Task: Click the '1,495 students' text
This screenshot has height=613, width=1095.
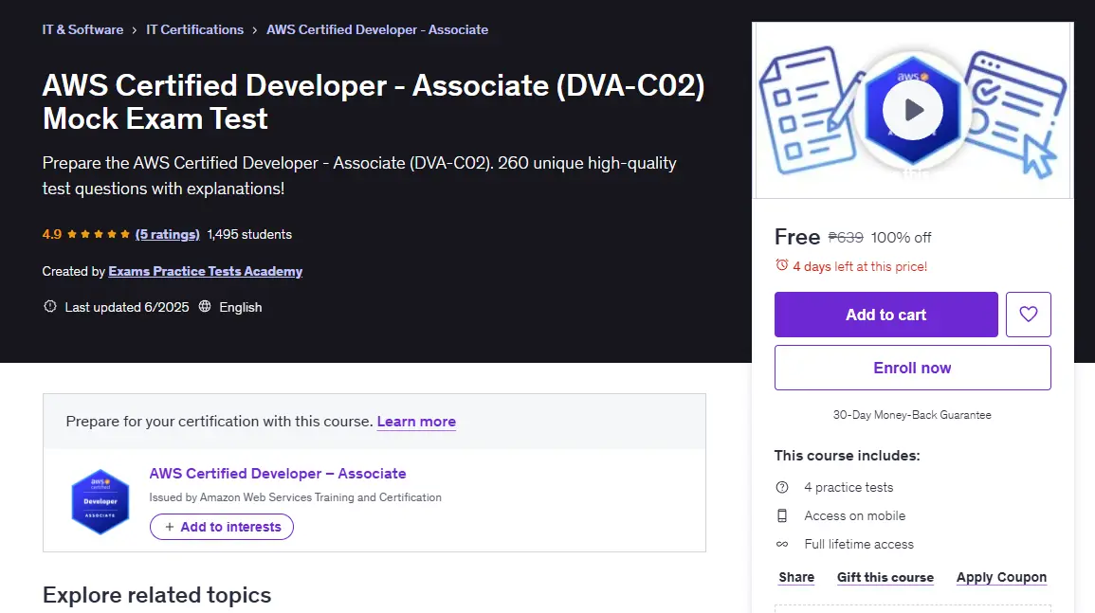Action: tap(249, 234)
